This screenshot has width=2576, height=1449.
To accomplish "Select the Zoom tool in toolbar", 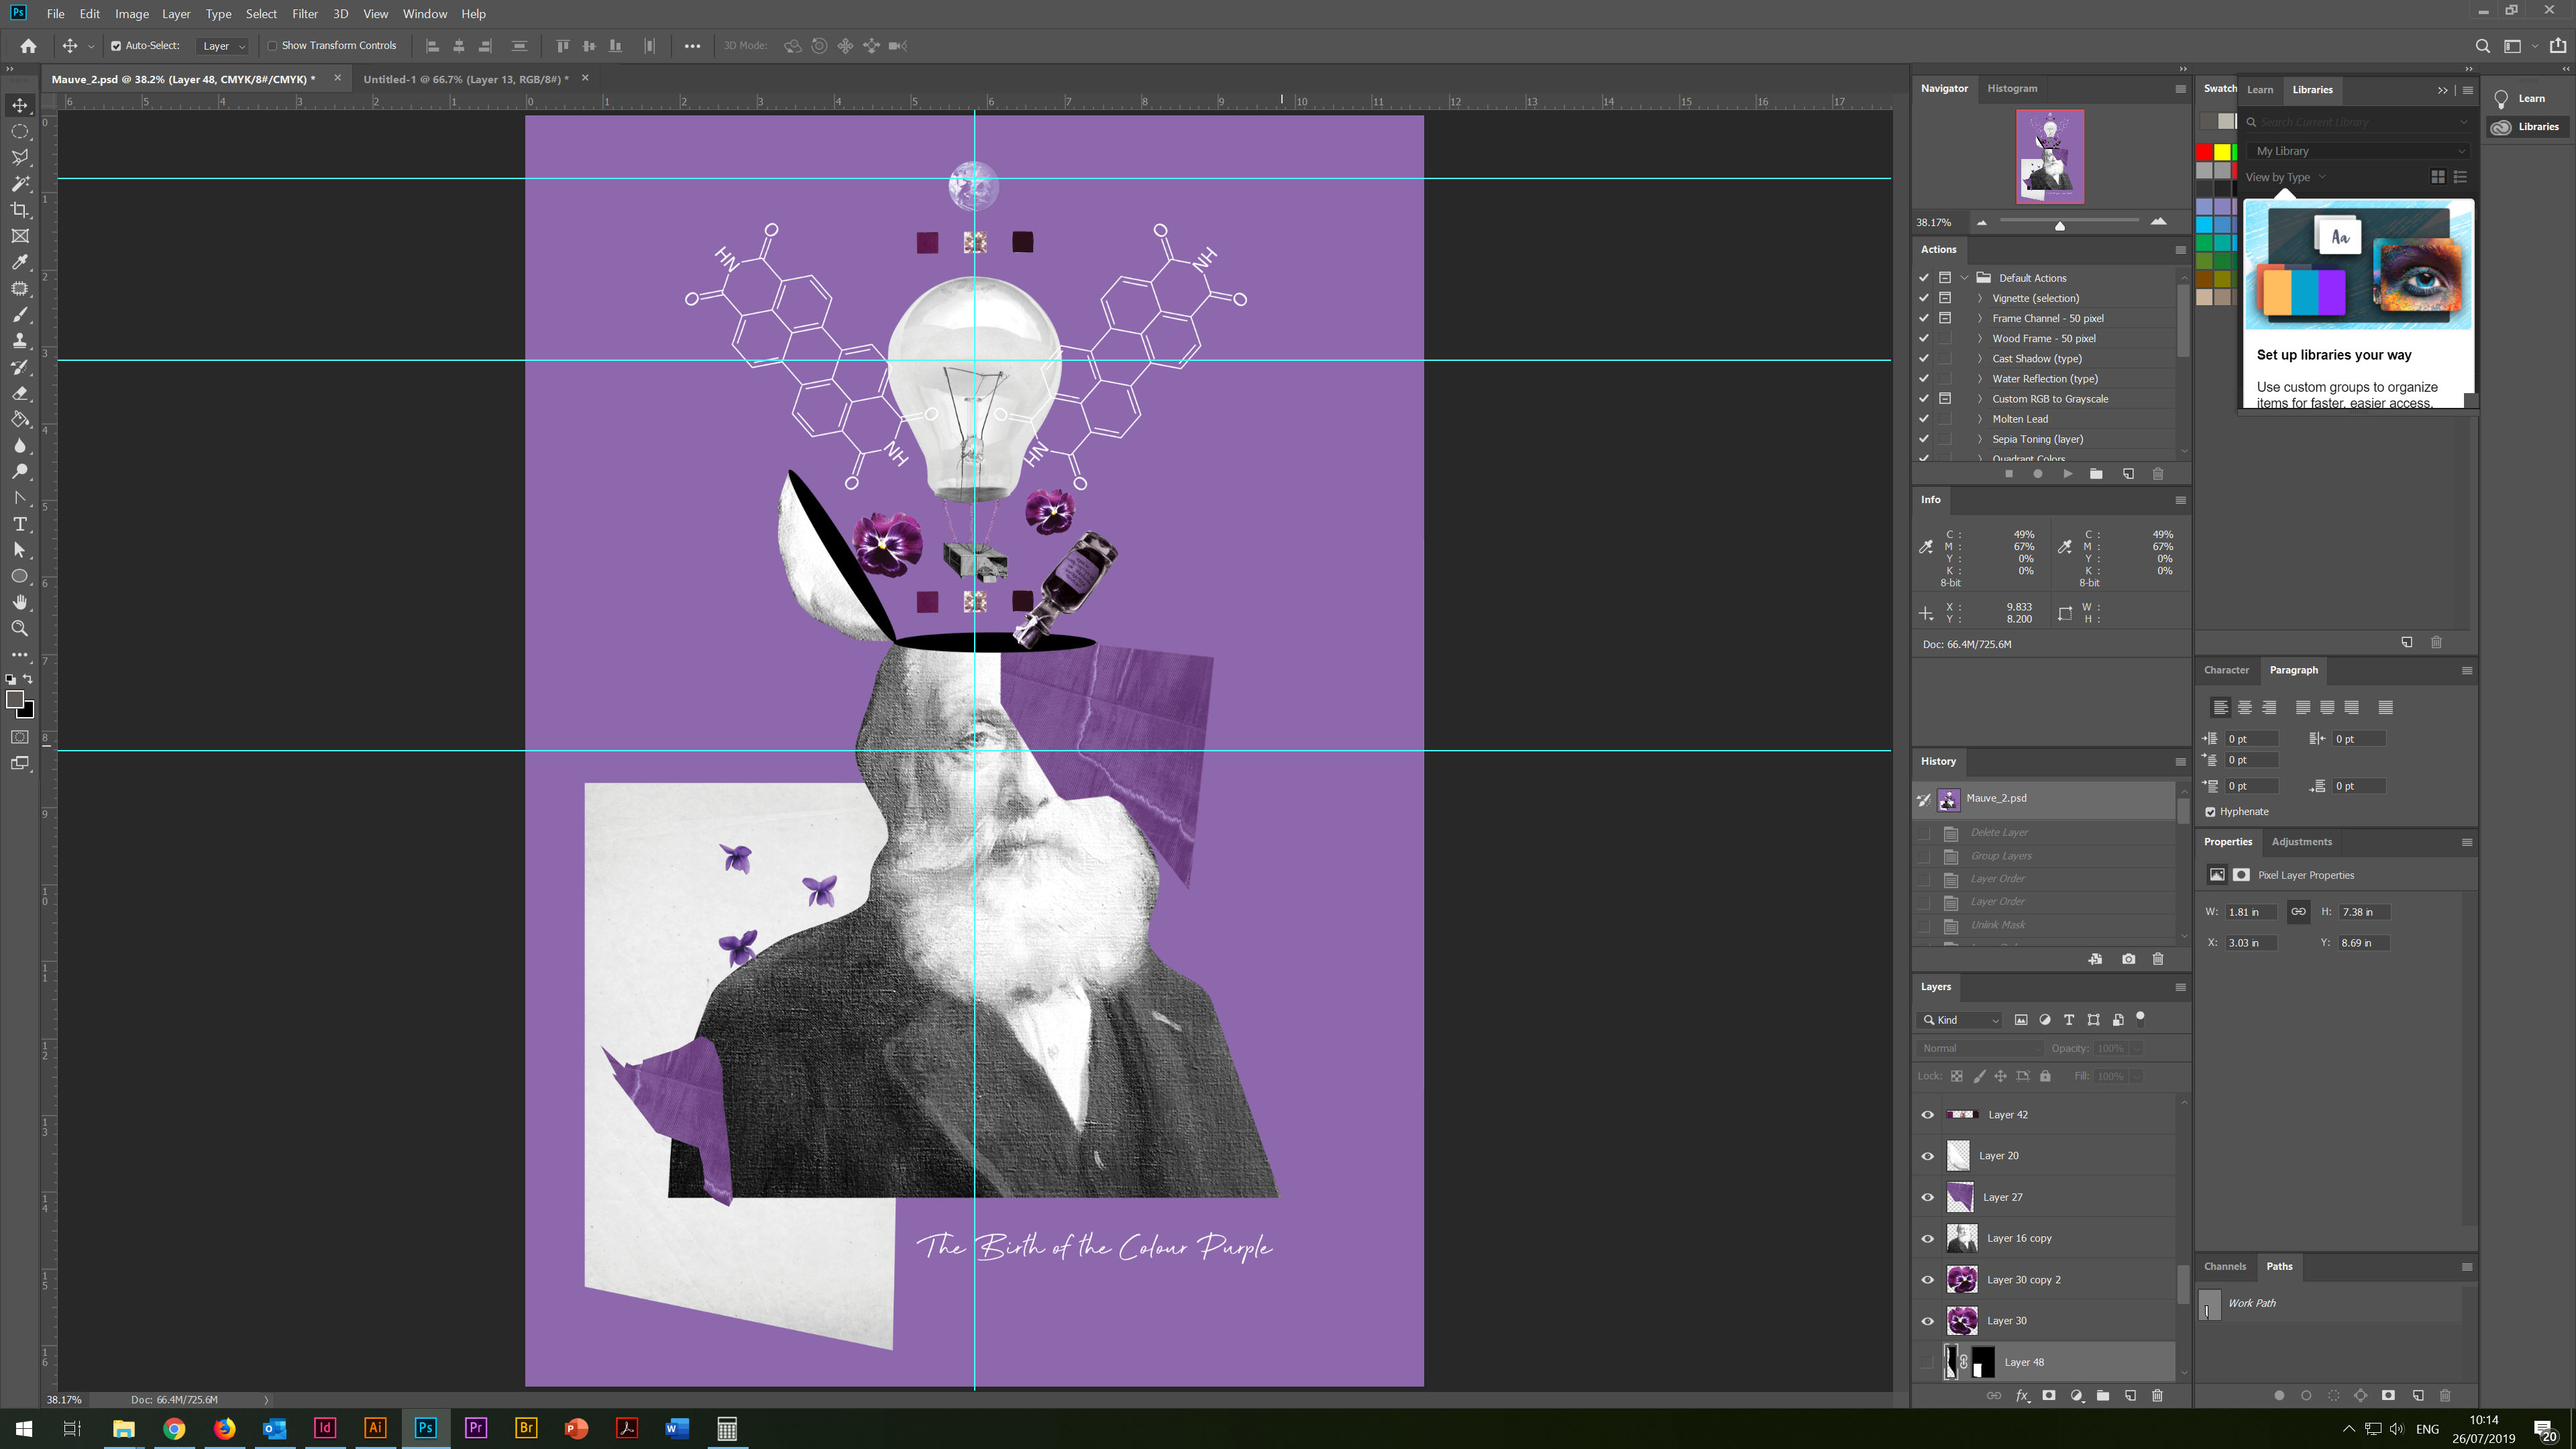I will (x=20, y=629).
